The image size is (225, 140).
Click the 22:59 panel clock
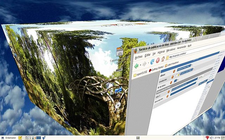click(217, 138)
